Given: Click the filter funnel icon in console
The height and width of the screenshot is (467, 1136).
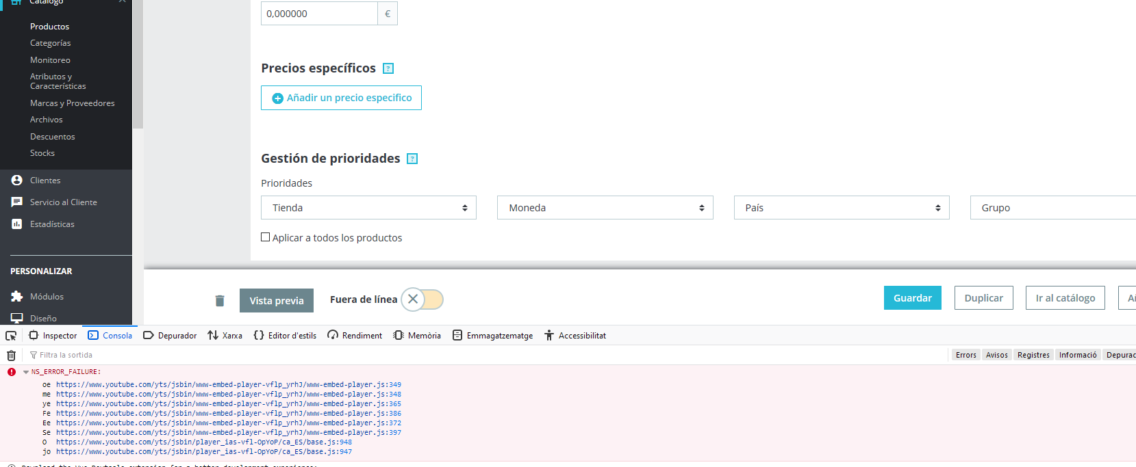Looking at the screenshot, I should tap(34, 356).
